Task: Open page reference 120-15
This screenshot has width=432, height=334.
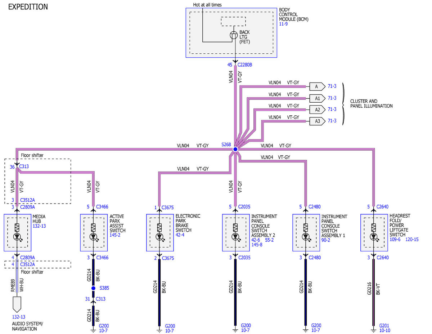Action: [412, 239]
